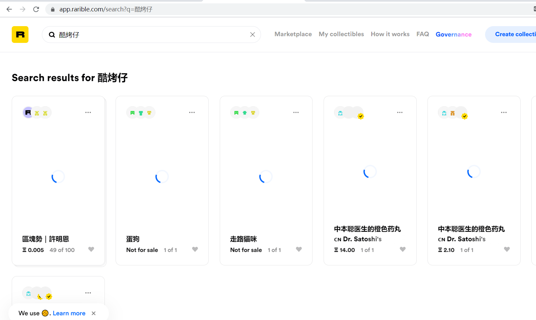
Task: Open the 走路貓咪 item loading preview
Action: click(266, 177)
